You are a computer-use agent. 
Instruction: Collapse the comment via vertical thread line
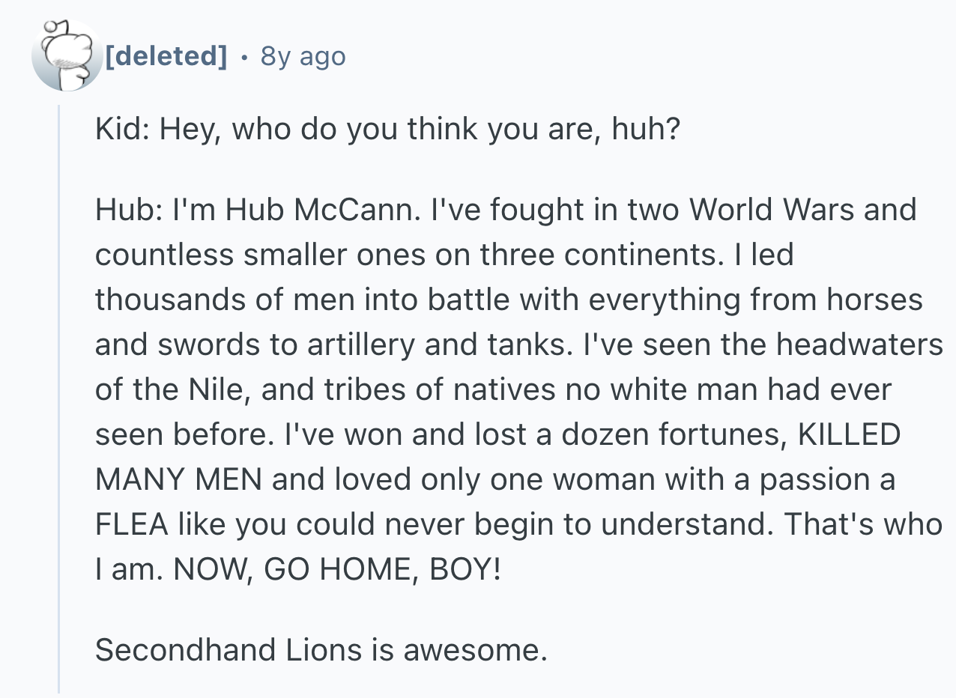tap(59, 399)
